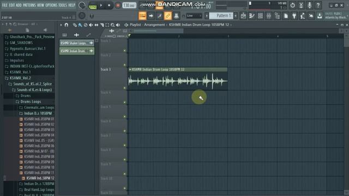Click the plus button next to Pattern 1
This screenshot has width=349, height=196.
point(236,16)
